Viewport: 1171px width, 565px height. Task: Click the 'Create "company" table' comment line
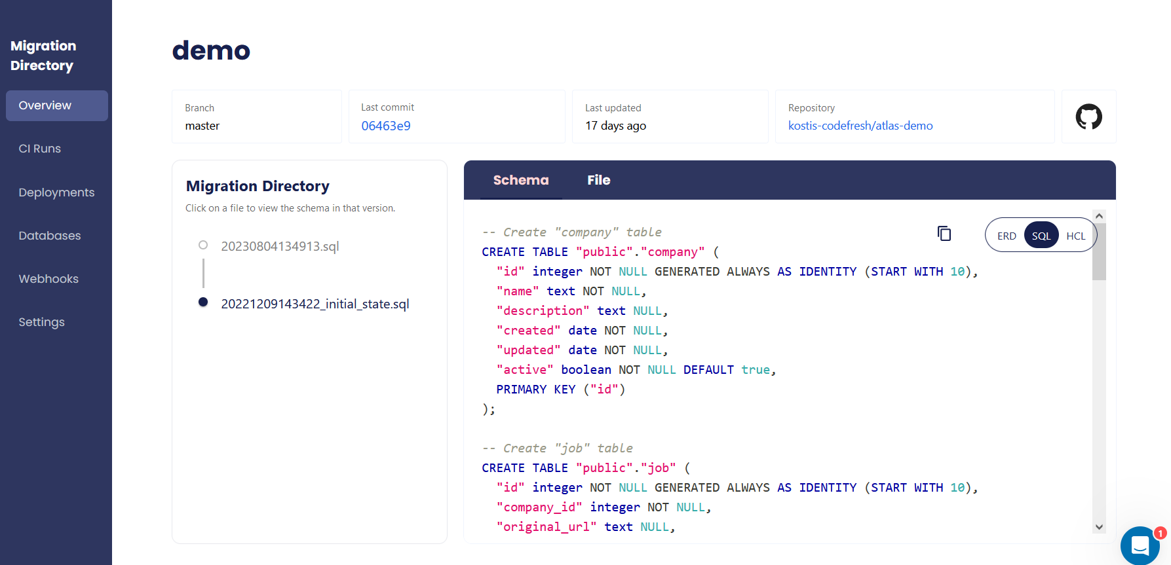coord(571,232)
